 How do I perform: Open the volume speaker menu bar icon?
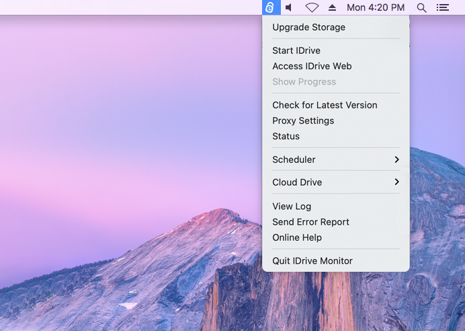coord(288,7)
